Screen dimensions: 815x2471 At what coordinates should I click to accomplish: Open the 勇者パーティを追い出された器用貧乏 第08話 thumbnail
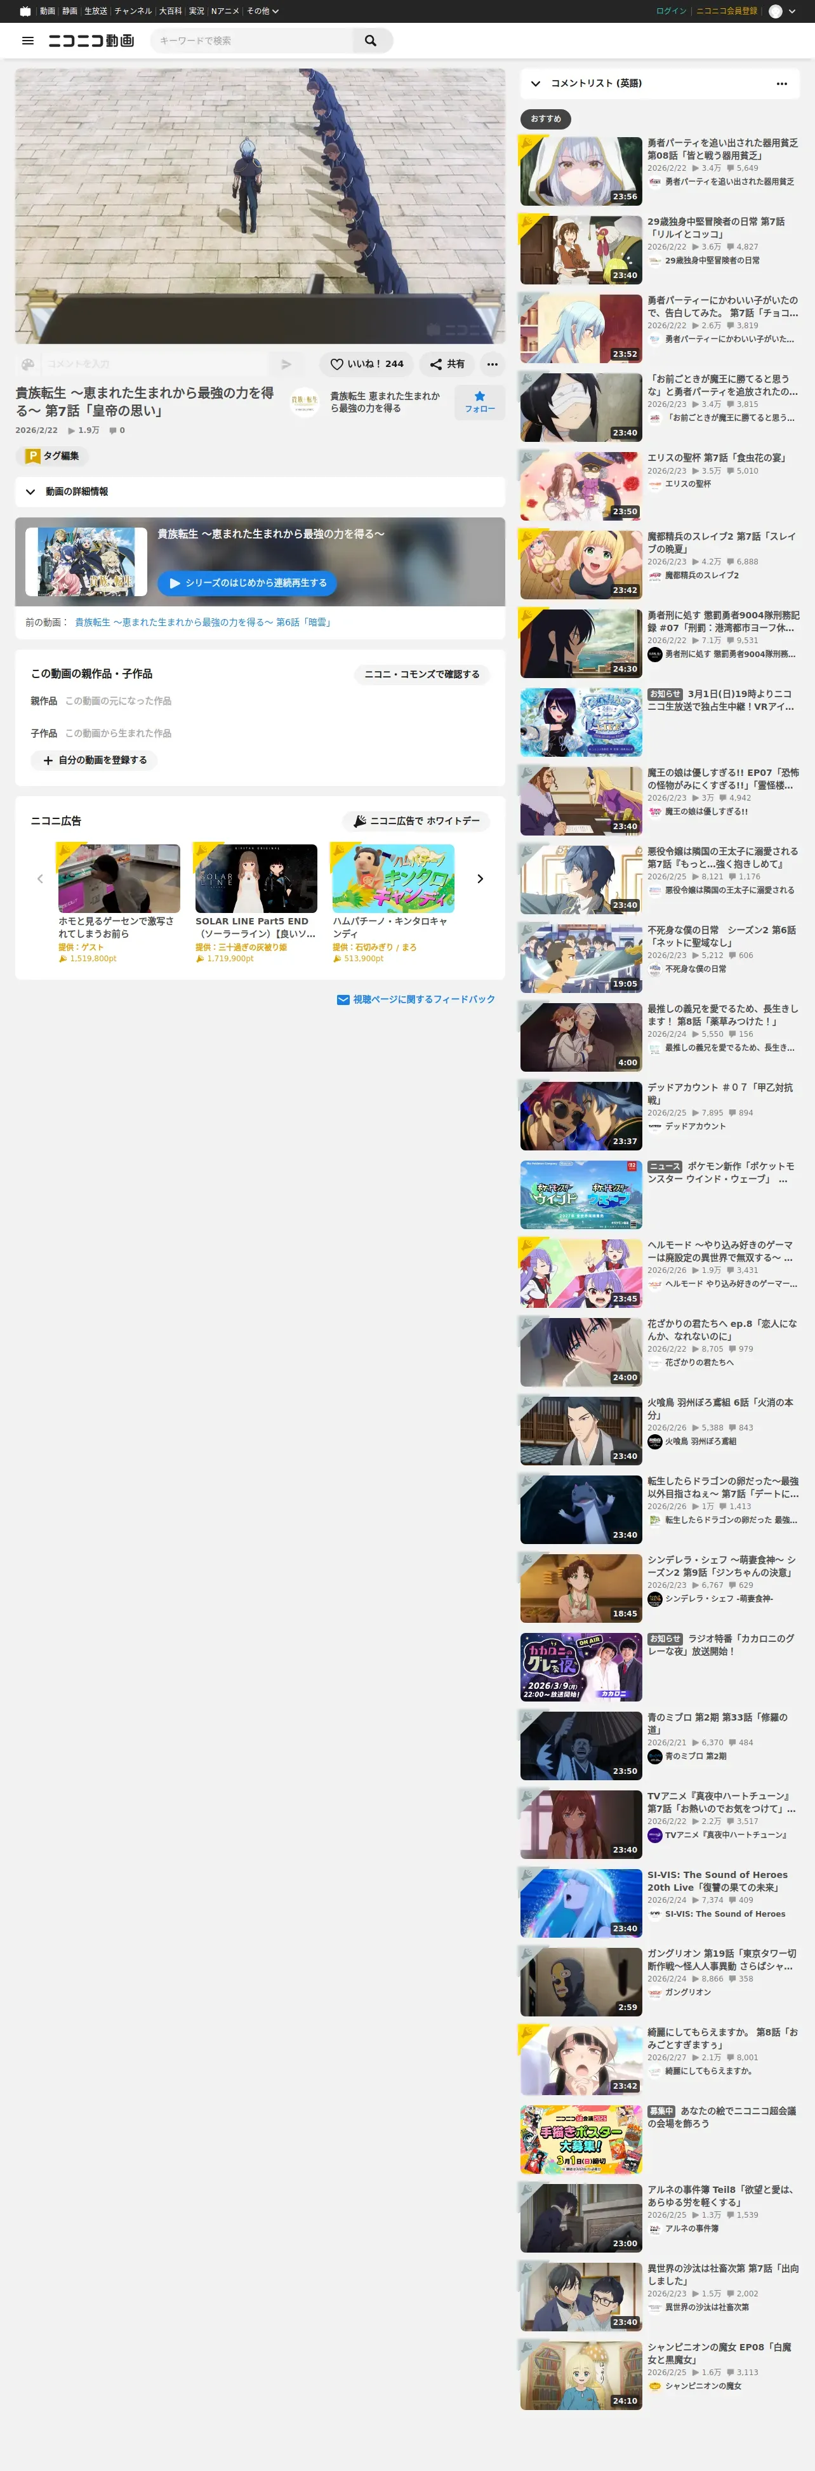tap(581, 171)
